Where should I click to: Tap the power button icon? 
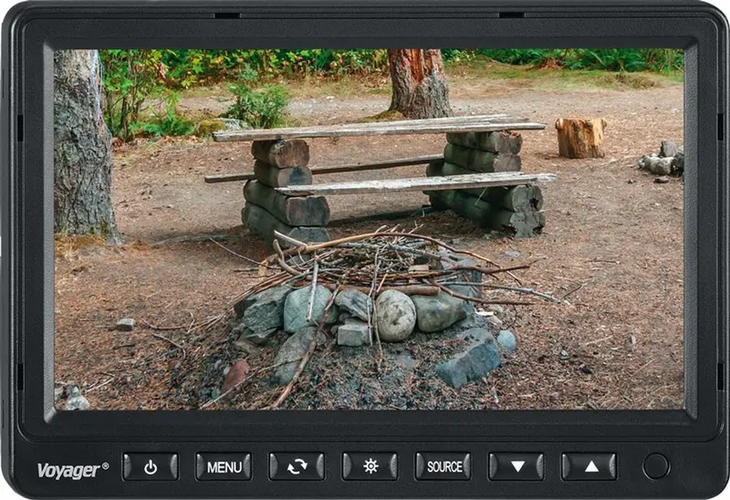(151, 466)
